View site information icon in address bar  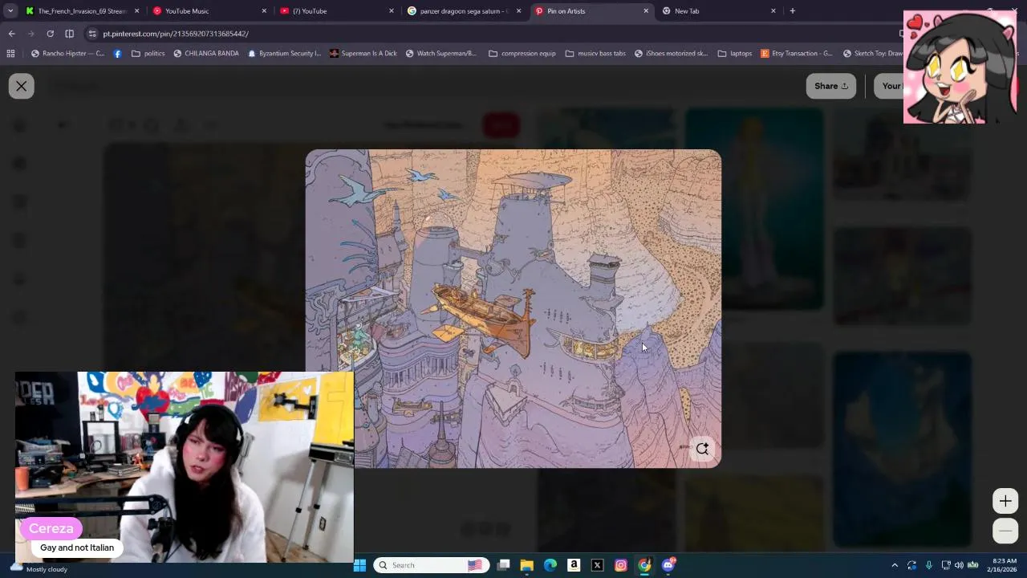93,34
